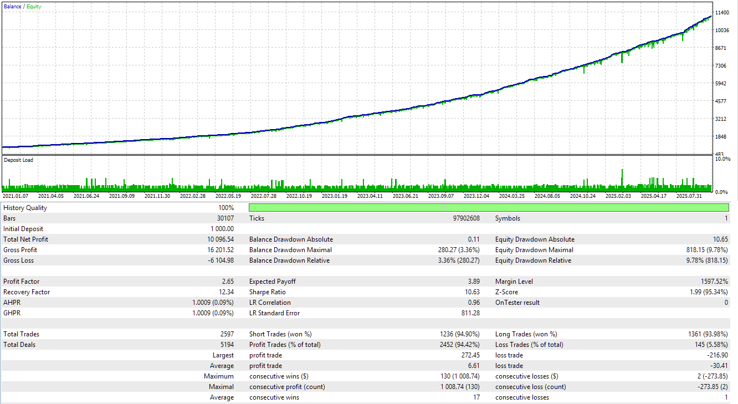The image size is (738, 404).
Task: Click the Expected Payoff value 3.89
Action: (x=474, y=282)
